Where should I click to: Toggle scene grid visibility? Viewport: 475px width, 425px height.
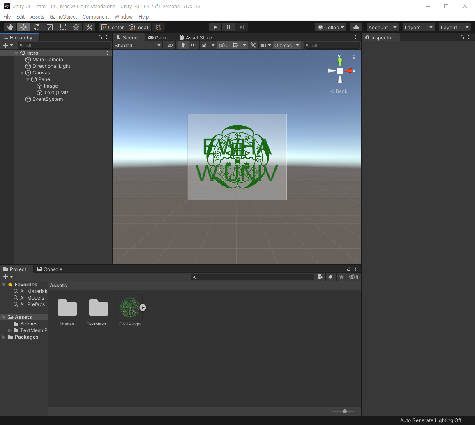[x=235, y=46]
